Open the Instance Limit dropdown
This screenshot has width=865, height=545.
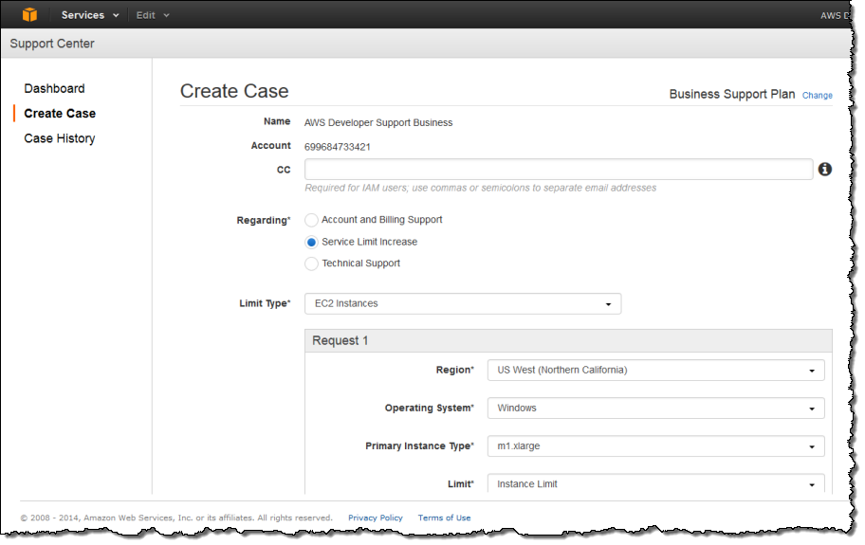click(x=654, y=484)
